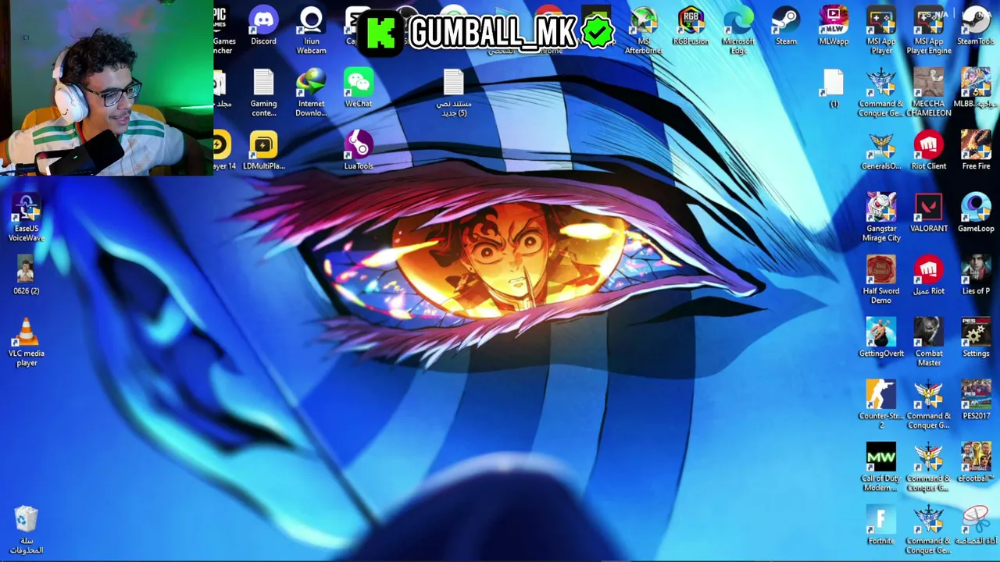Open the أداة القصاصة snipping tool icon
This screenshot has height=562, width=1000.
(976, 525)
